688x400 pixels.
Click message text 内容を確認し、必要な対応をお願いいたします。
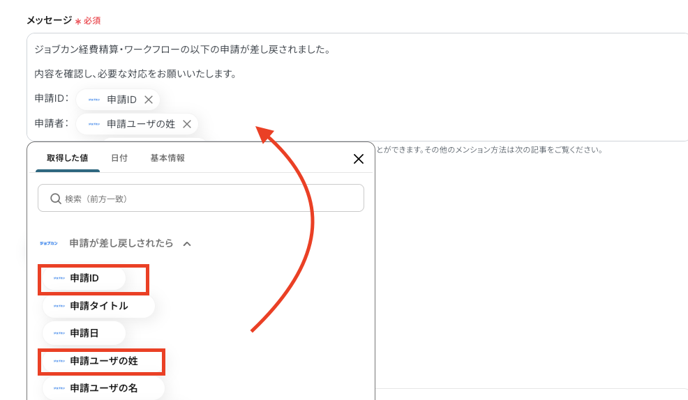click(x=136, y=74)
